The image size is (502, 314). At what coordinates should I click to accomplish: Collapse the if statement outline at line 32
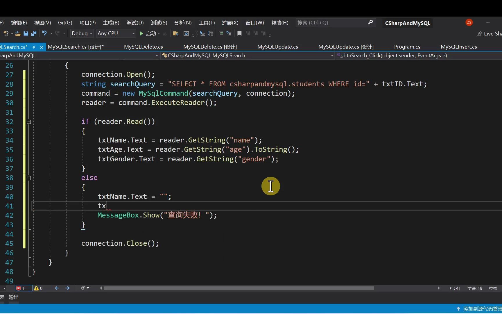(29, 122)
